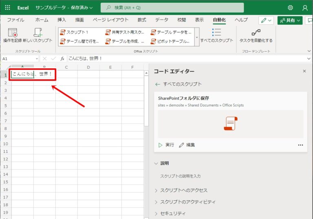Open すべてのスクリプト list icon
The image size is (313, 219).
click(x=216, y=32)
